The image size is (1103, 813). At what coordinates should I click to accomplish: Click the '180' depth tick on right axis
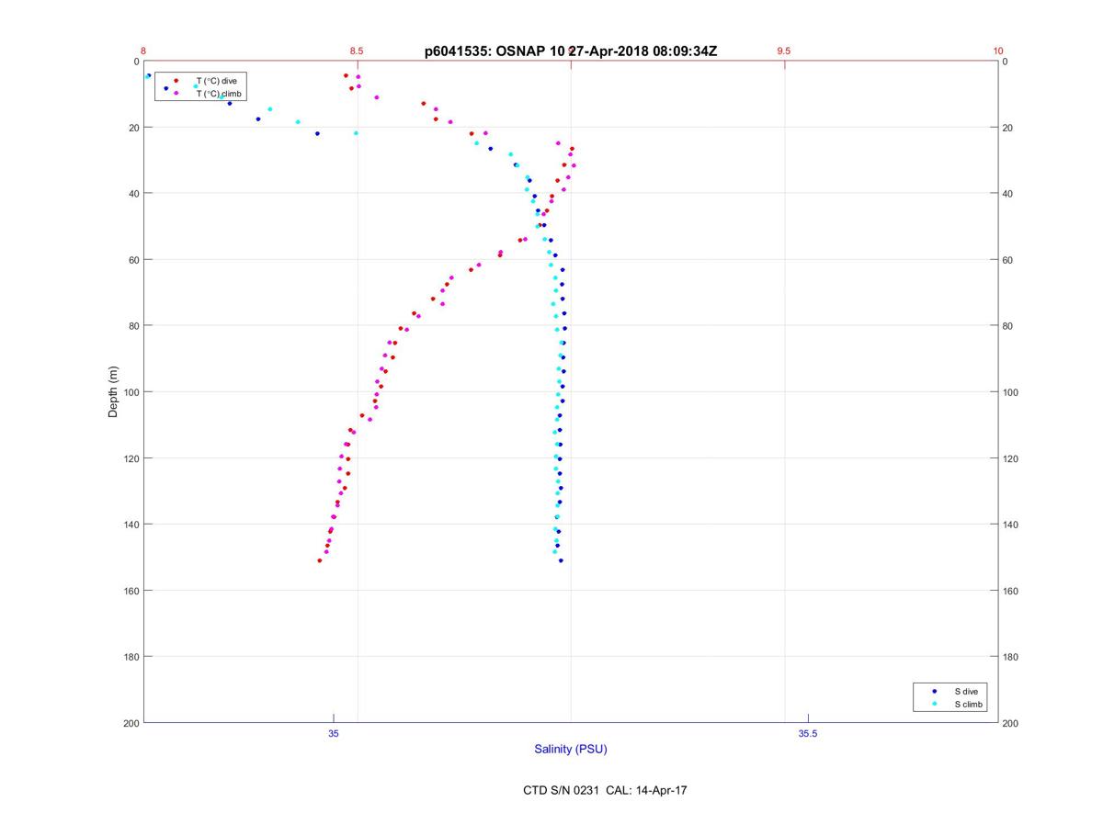tap(1010, 657)
